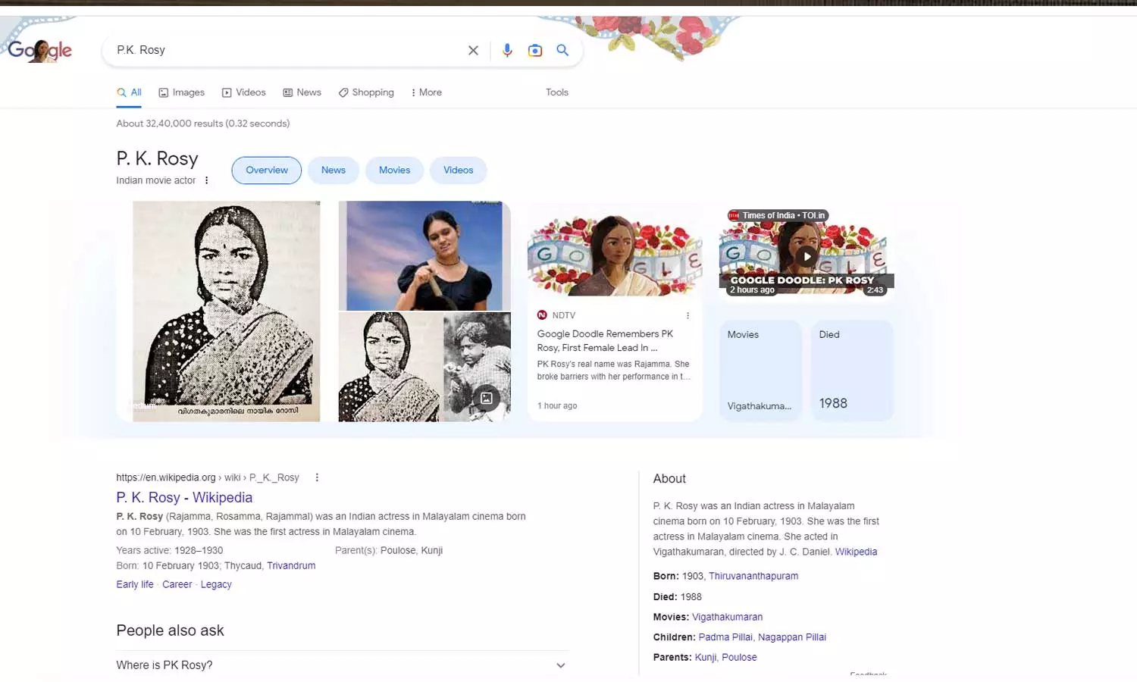1137x682 pixels.
Task: Switch to the News search tab
Action: pyautogui.click(x=302, y=92)
